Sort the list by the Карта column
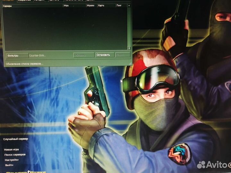Screen dimensions: 231x173 coord(107,5)
